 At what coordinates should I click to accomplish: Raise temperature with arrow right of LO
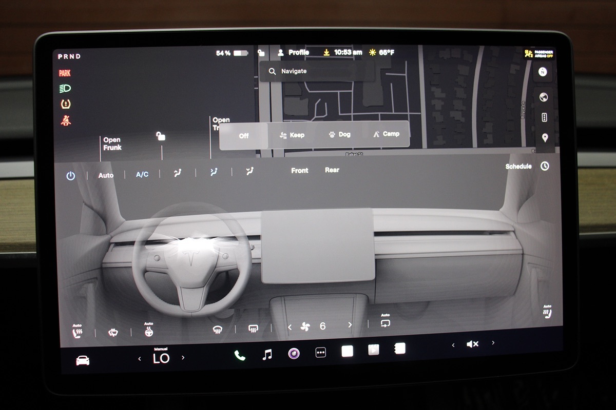click(183, 358)
